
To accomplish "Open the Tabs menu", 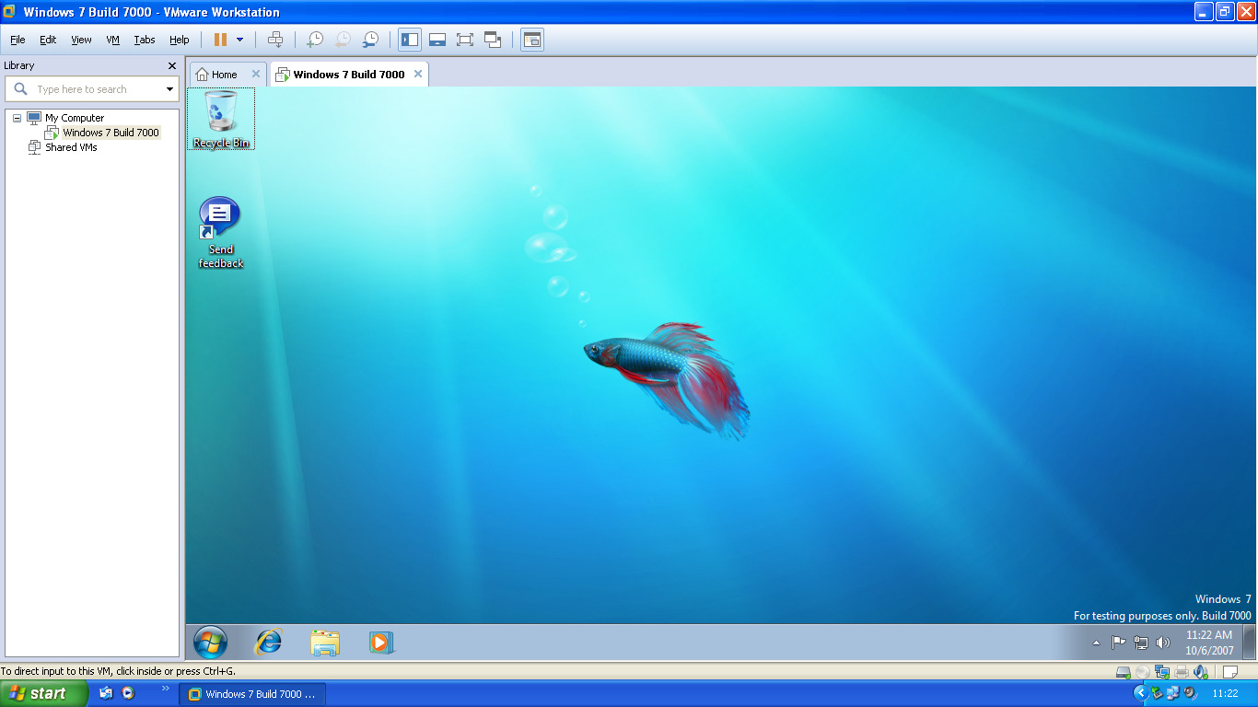I will [145, 40].
